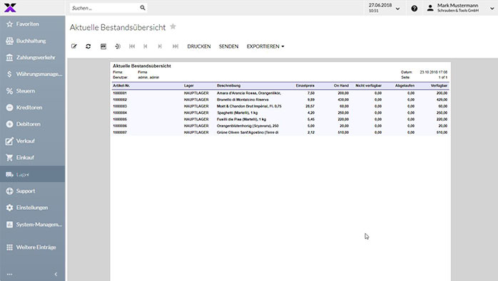Viewport: 498px width, 281px height.
Task: Click the SENDEN button
Action: tap(228, 46)
